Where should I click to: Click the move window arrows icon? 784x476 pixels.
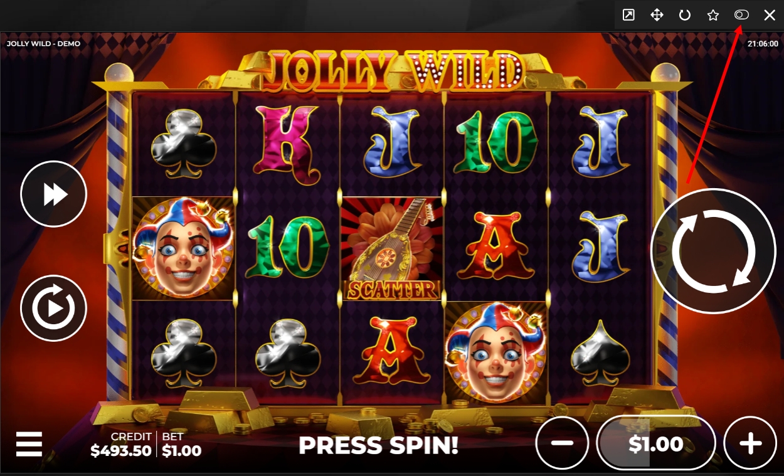coord(657,15)
